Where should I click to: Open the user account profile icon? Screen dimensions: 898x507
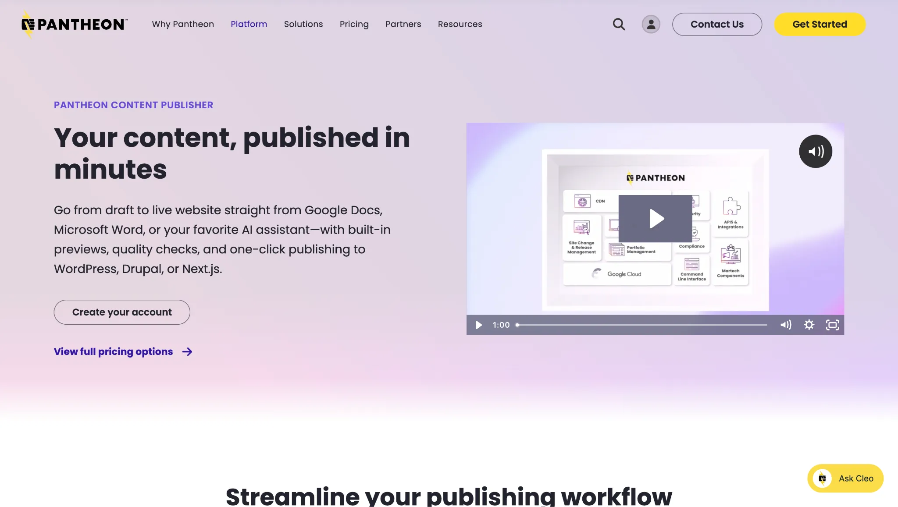coord(651,24)
